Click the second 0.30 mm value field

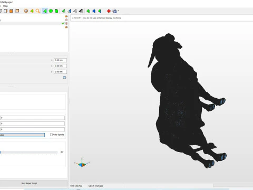[60, 66]
